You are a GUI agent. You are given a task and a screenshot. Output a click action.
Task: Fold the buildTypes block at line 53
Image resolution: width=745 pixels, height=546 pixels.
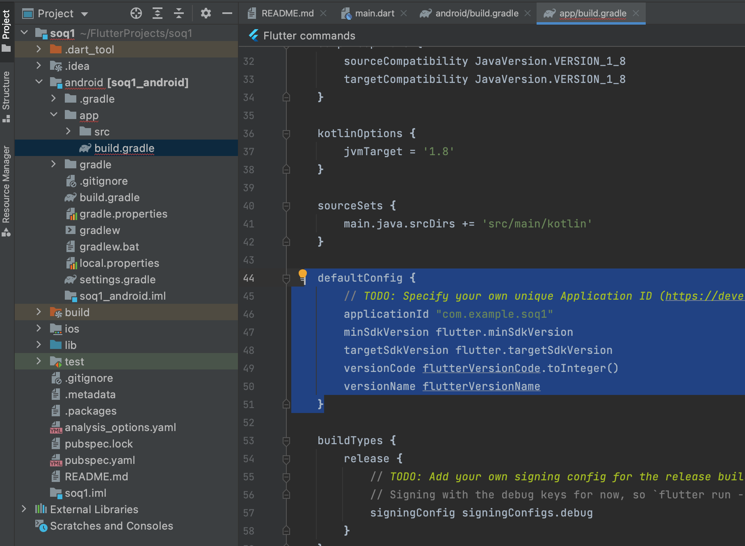tap(286, 441)
